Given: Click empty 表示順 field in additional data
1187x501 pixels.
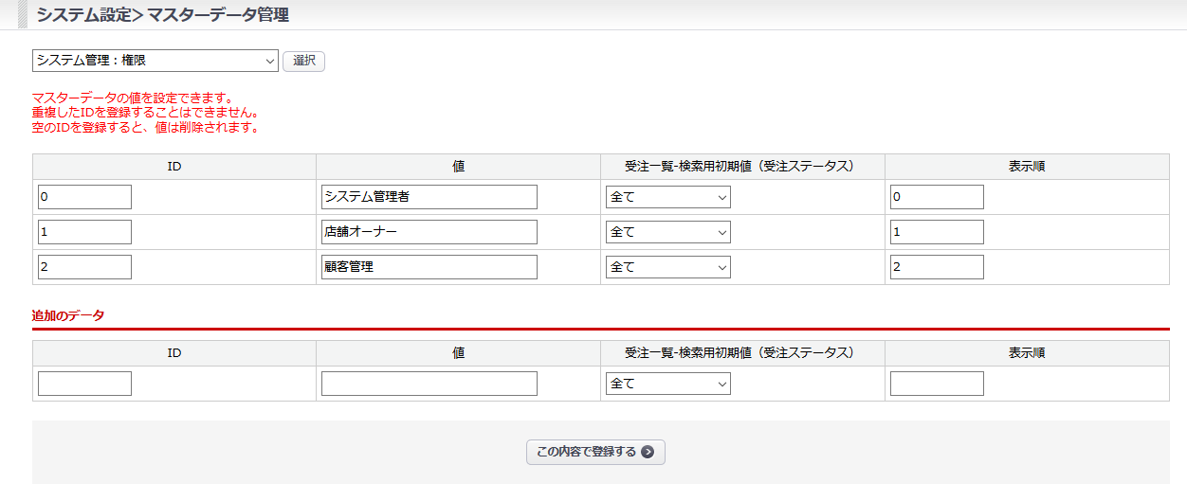Looking at the screenshot, I should pyautogui.click(x=937, y=384).
